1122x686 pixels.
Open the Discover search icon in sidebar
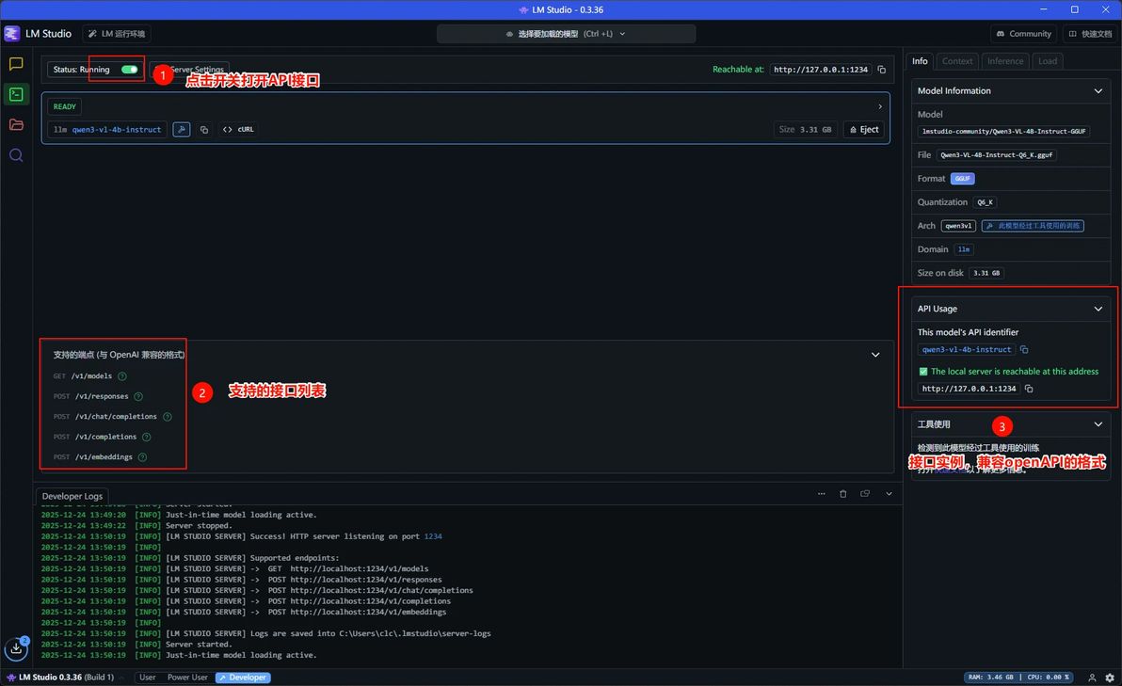coord(16,155)
